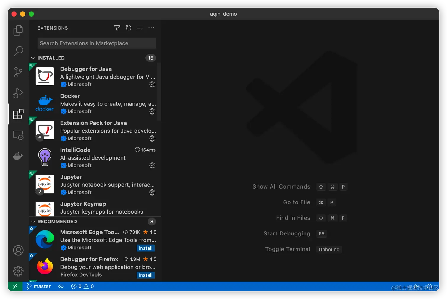Screen dimensions: 447x299
Task: Open problems errors and warnings indicator
Action: click(82, 286)
